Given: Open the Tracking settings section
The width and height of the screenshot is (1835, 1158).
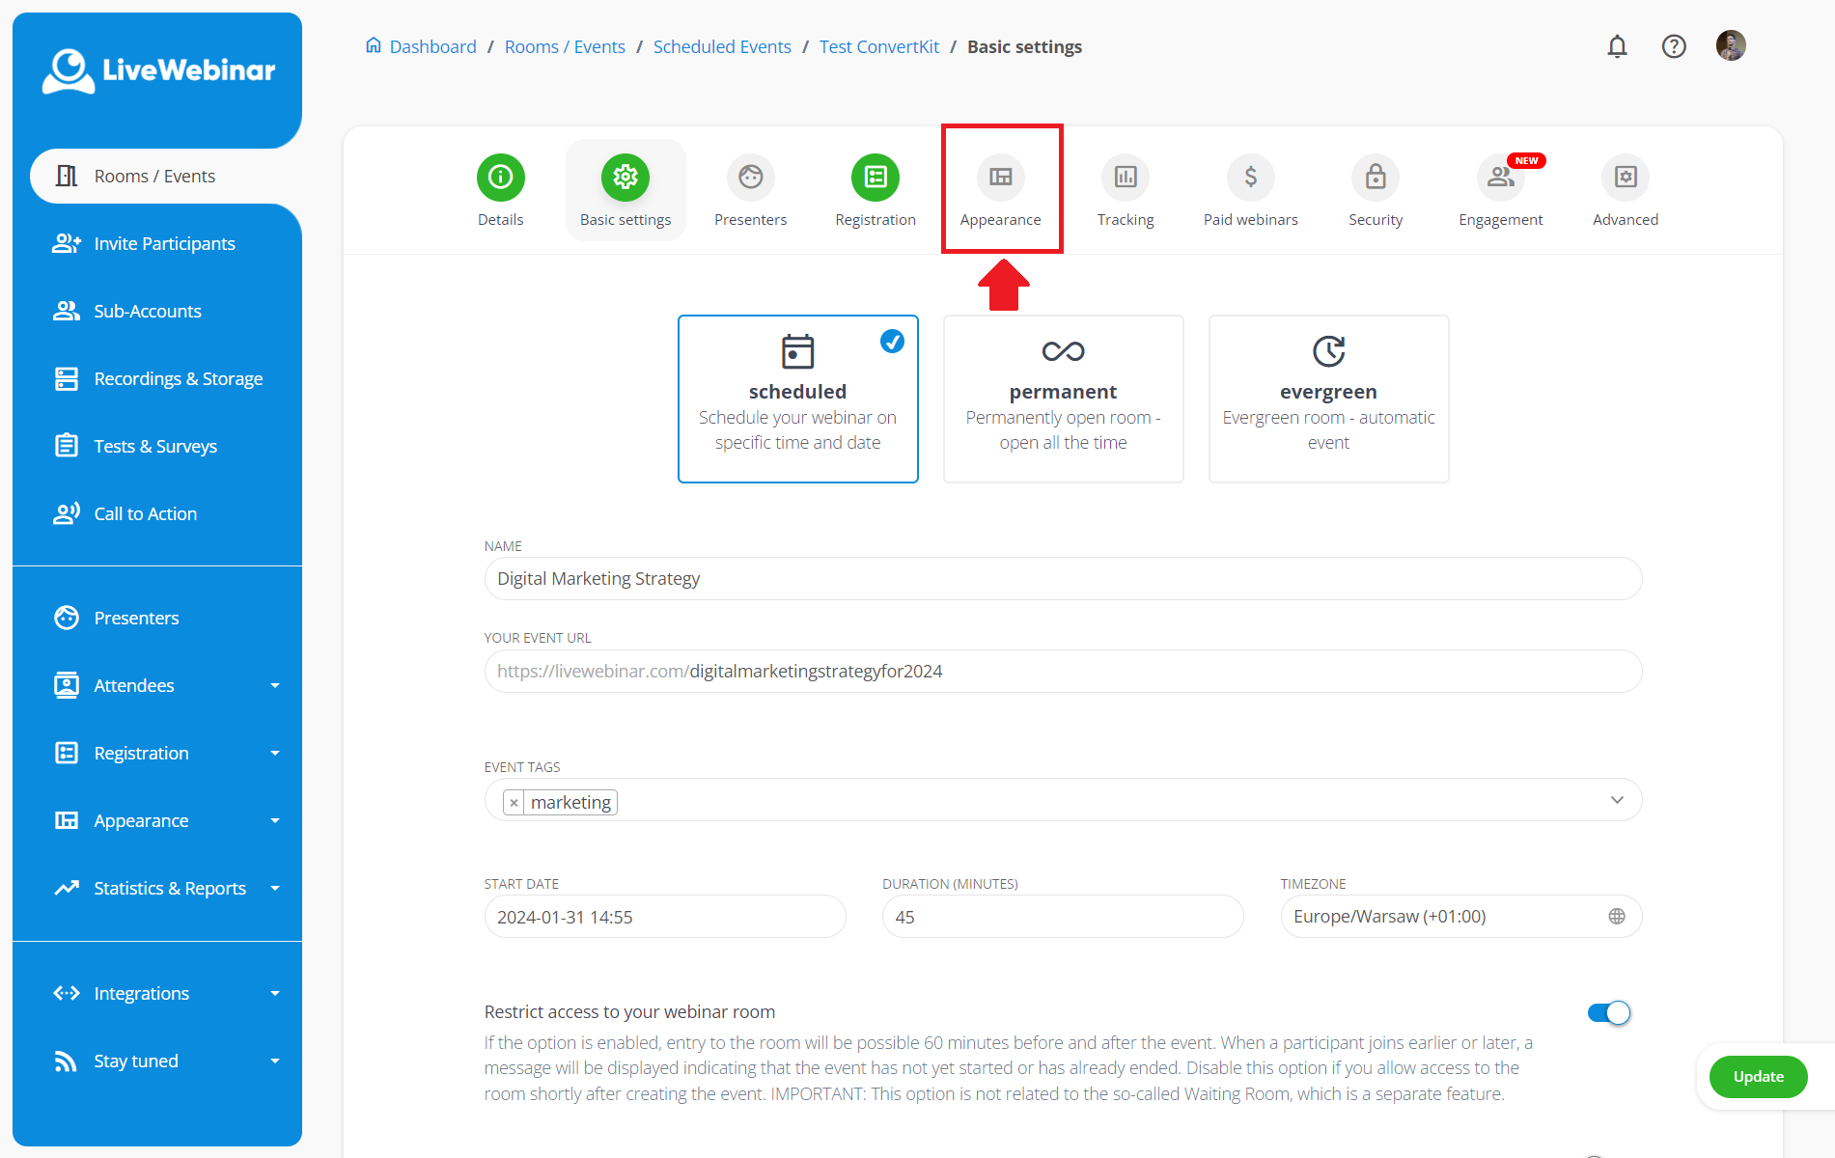Looking at the screenshot, I should pyautogui.click(x=1125, y=188).
